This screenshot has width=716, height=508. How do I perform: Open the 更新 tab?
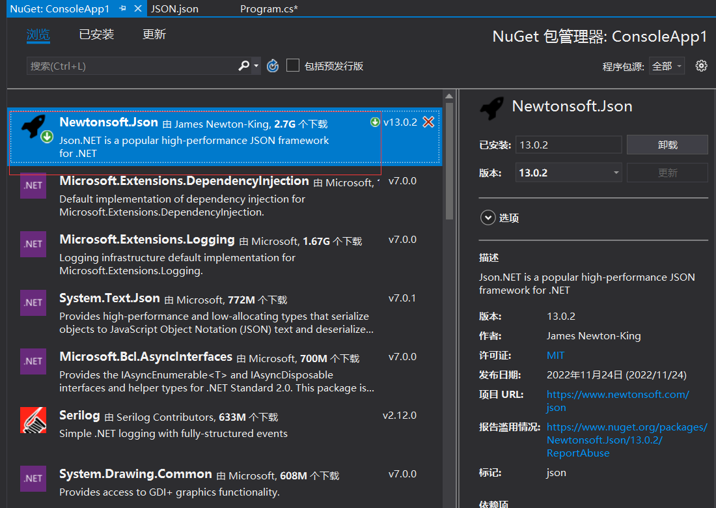point(154,35)
